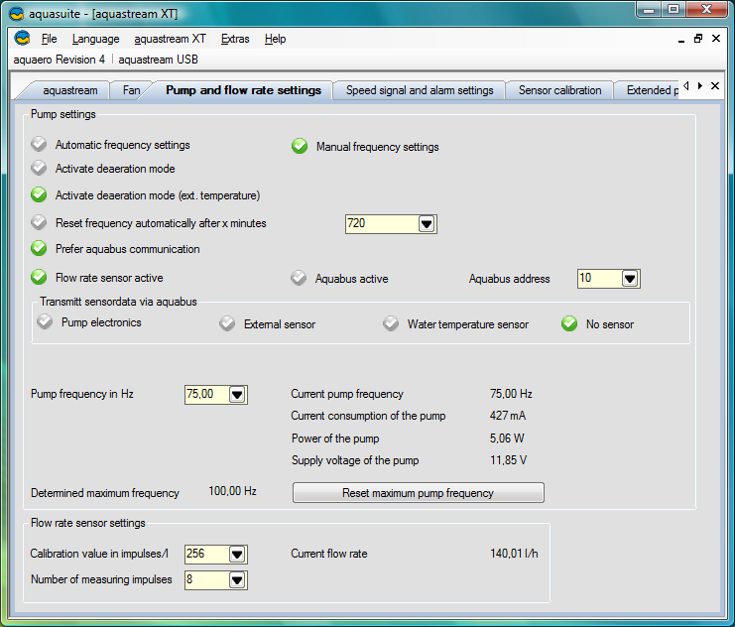
Task: Open the Extras menu
Action: point(235,39)
